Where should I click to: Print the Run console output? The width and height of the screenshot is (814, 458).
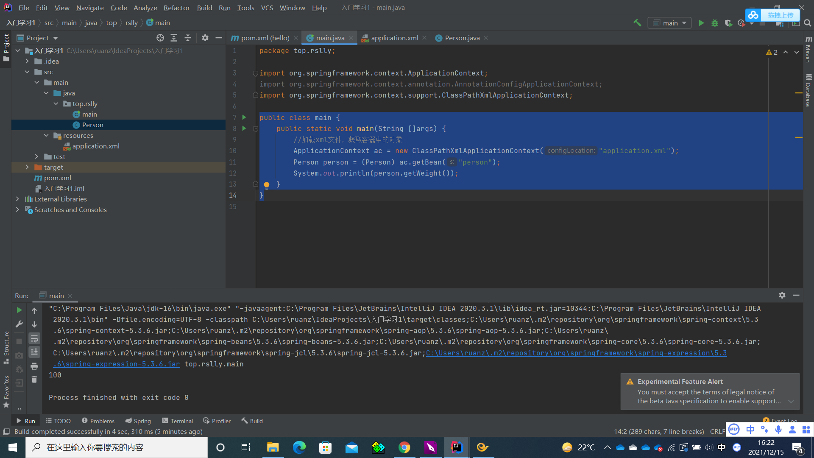click(34, 366)
